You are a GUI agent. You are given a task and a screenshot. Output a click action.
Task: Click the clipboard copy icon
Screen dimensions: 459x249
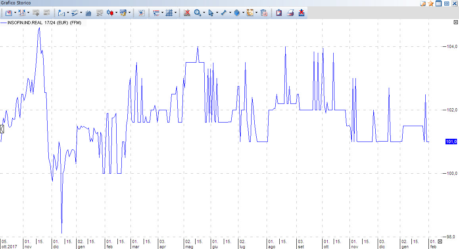point(279,13)
